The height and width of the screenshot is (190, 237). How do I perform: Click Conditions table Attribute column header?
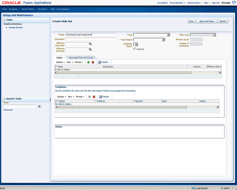[x=114, y=101]
